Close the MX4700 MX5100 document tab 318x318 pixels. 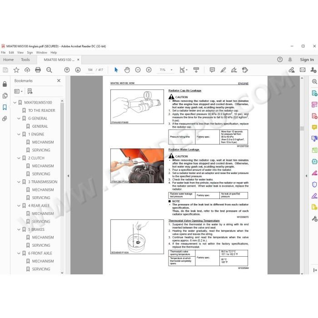pos(78,60)
